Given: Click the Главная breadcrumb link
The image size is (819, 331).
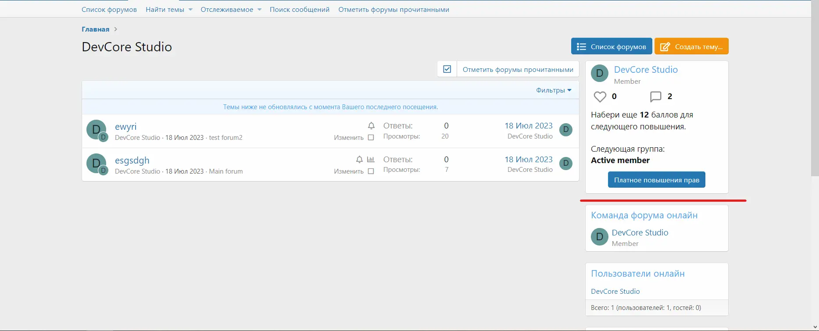Looking at the screenshot, I should coord(95,29).
